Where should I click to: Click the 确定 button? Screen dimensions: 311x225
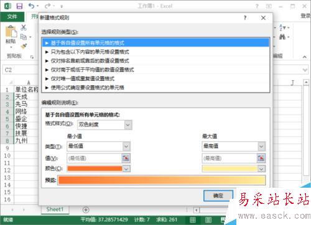point(218,195)
